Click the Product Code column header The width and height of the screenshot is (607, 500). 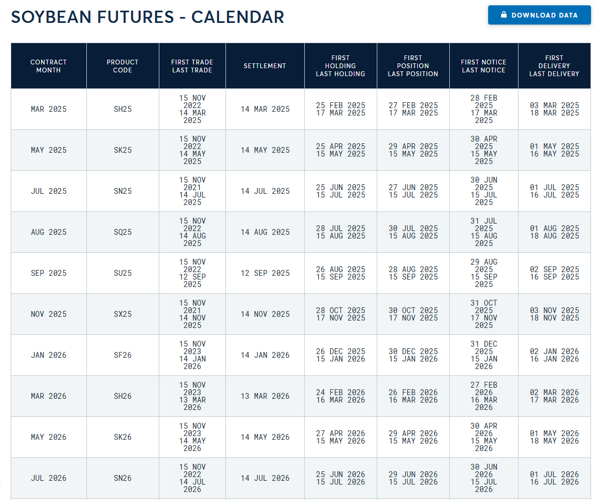pyautogui.click(x=123, y=66)
